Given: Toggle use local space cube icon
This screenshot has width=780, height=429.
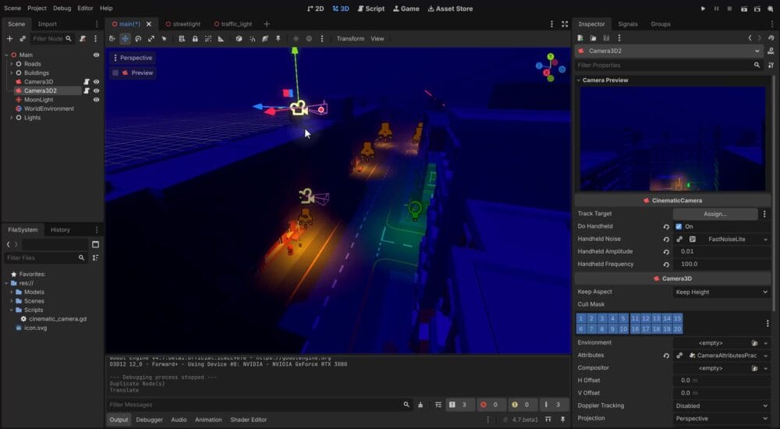Looking at the screenshot, I should point(239,38).
